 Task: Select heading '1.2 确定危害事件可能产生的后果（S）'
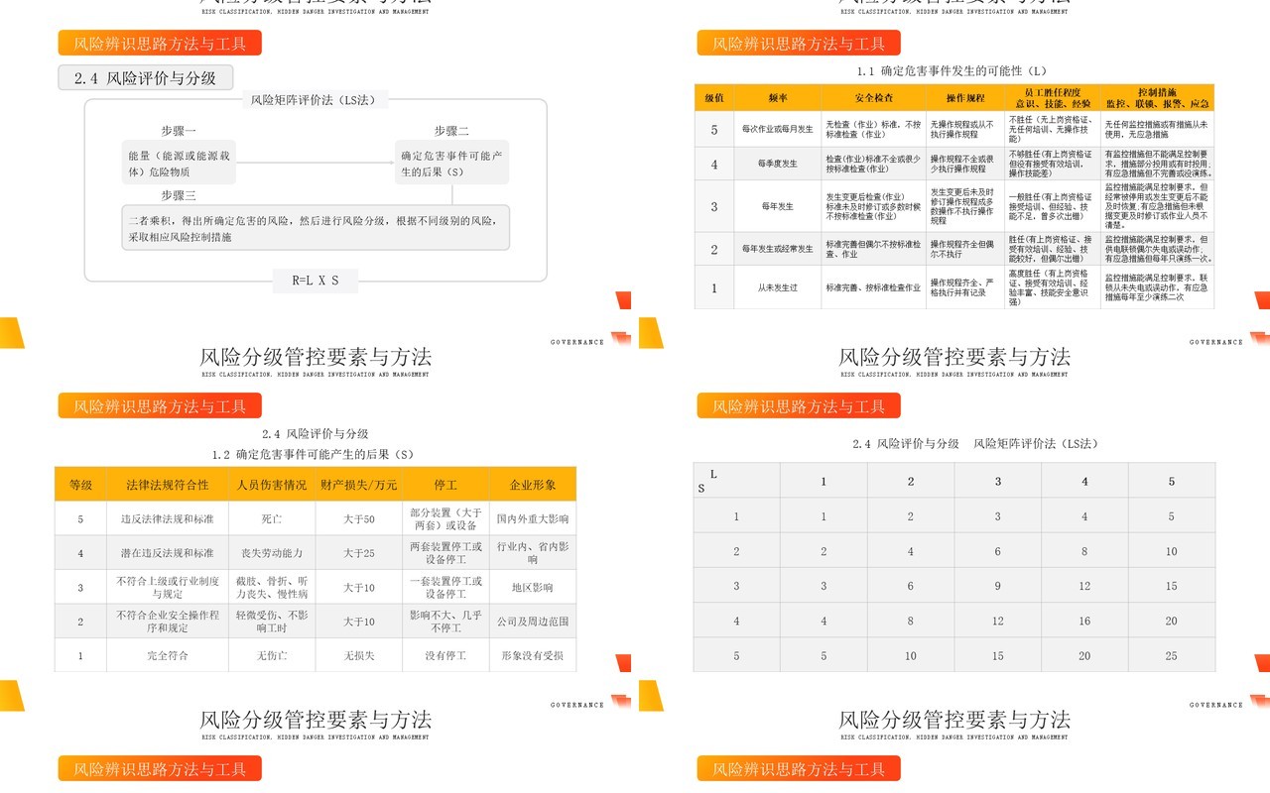click(313, 454)
